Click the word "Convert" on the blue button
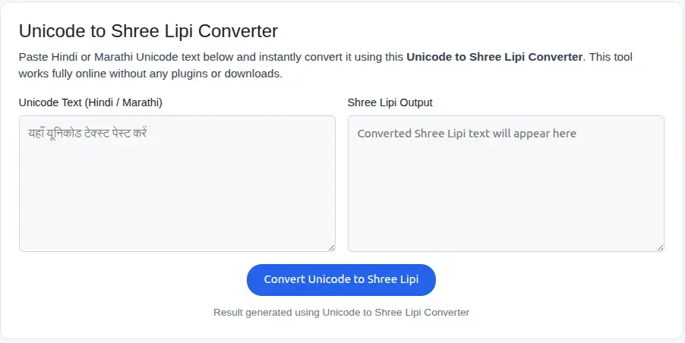Screen dimensions: 685x343 tap(284, 279)
